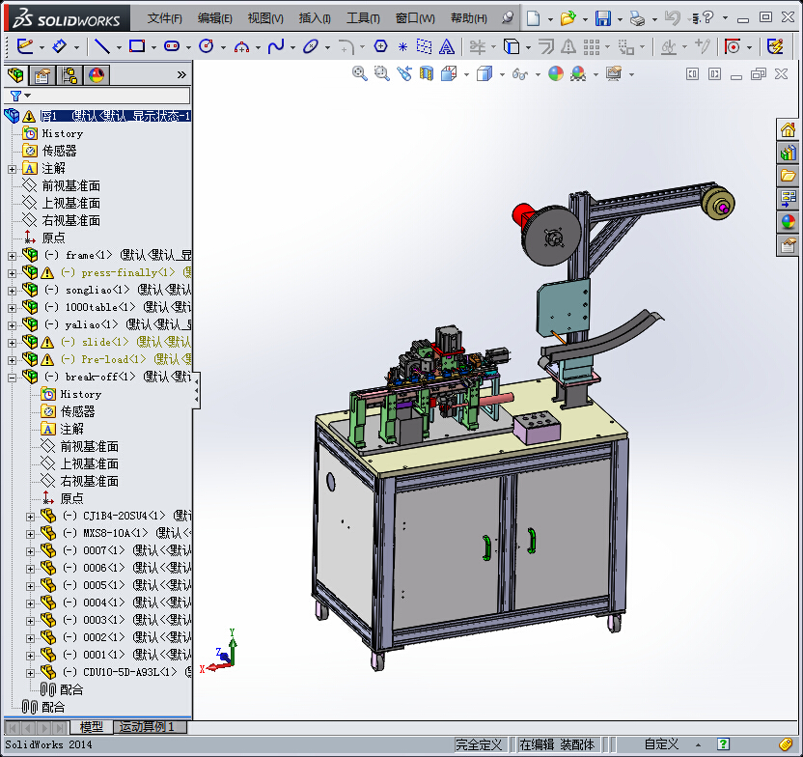The height and width of the screenshot is (757, 803).
Task: Open the View Palette task pane
Action: [788, 199]
